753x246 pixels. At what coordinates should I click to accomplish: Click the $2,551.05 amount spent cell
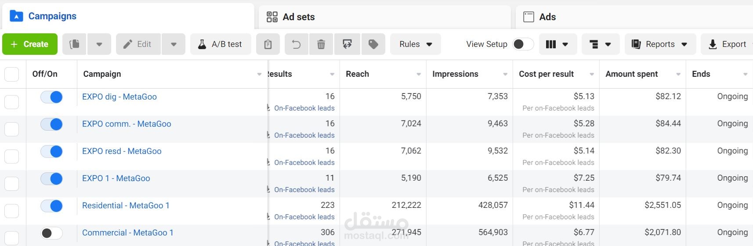[x=662, y=205]
